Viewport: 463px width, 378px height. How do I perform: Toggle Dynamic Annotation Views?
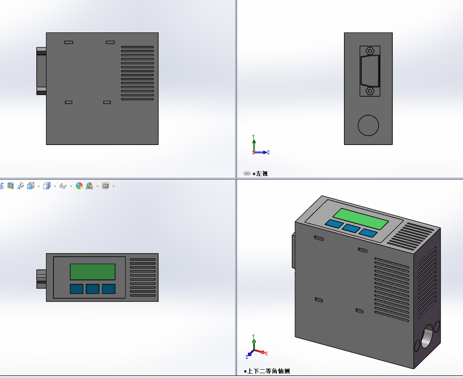pos(21,186)
